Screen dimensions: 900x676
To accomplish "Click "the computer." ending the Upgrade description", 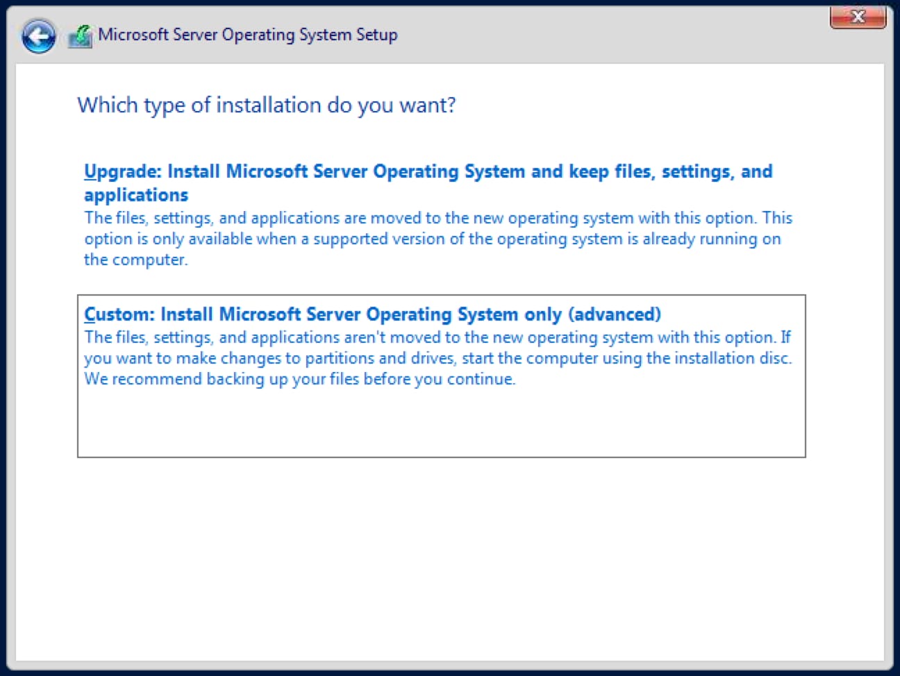I will coord(136,260).
